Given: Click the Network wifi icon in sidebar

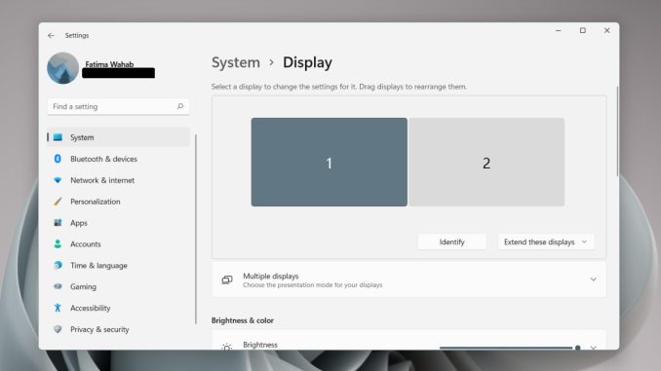Looking at the screenshot, I should coord(58,180).
